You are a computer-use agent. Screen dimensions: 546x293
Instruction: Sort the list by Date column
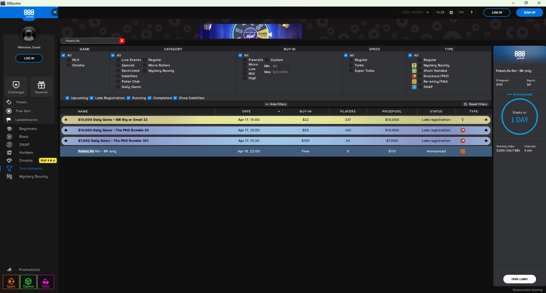tap(246, 111)
